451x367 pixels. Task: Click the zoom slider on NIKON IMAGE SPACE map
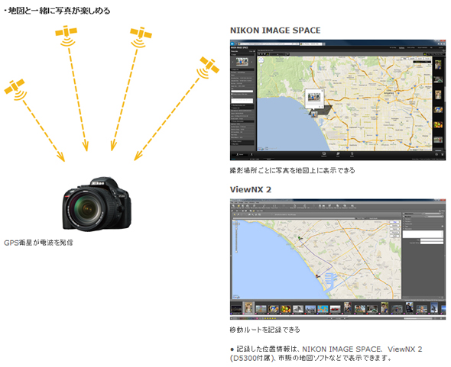pos(261,75)
